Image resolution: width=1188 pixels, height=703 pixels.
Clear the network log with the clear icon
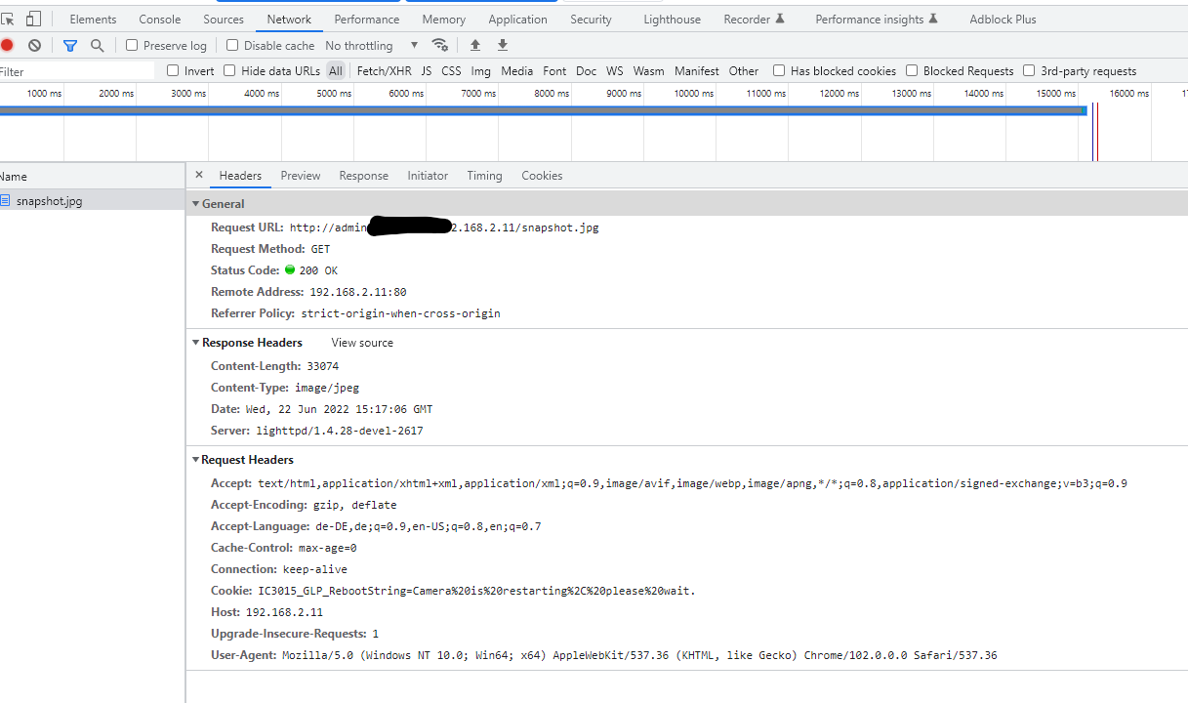34,45
